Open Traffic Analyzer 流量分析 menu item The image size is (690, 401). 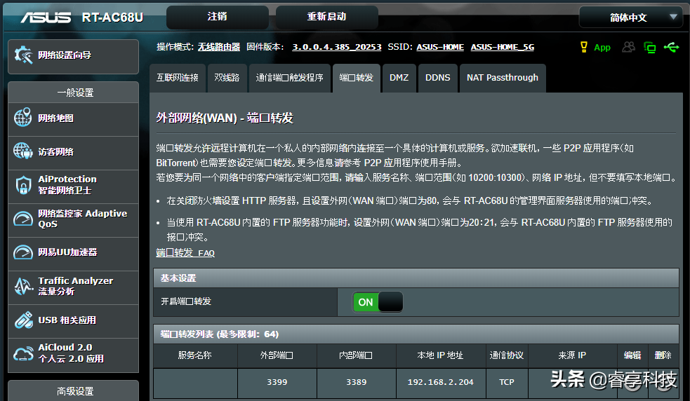click(x=74, y=288)
